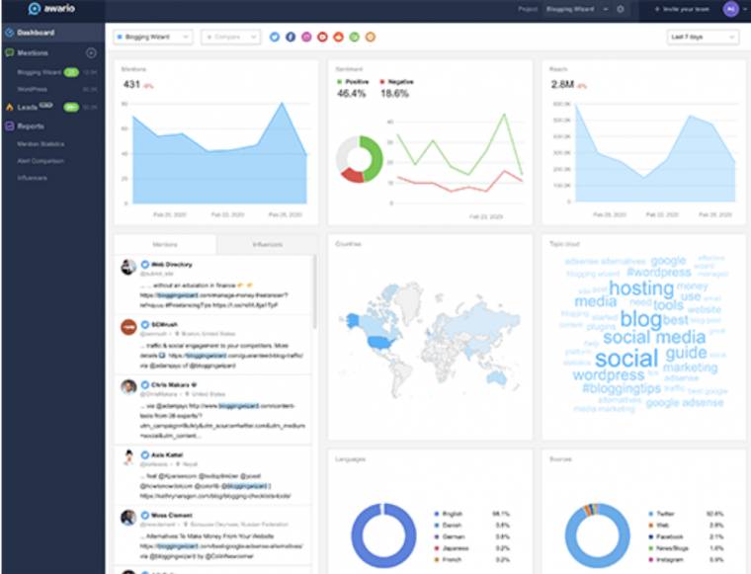Click the sentiment donut chart
The height and width of the screenshot is (574, 751).
(x=360, y=159)
